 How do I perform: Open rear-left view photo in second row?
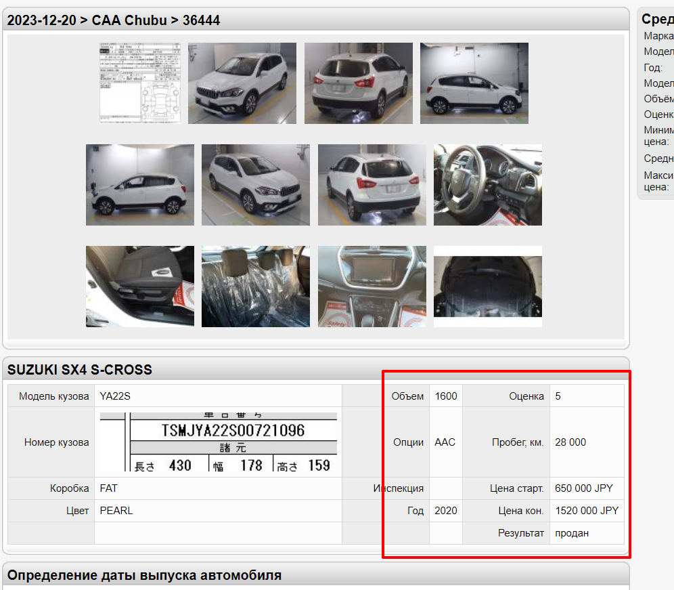click(372, 185)
